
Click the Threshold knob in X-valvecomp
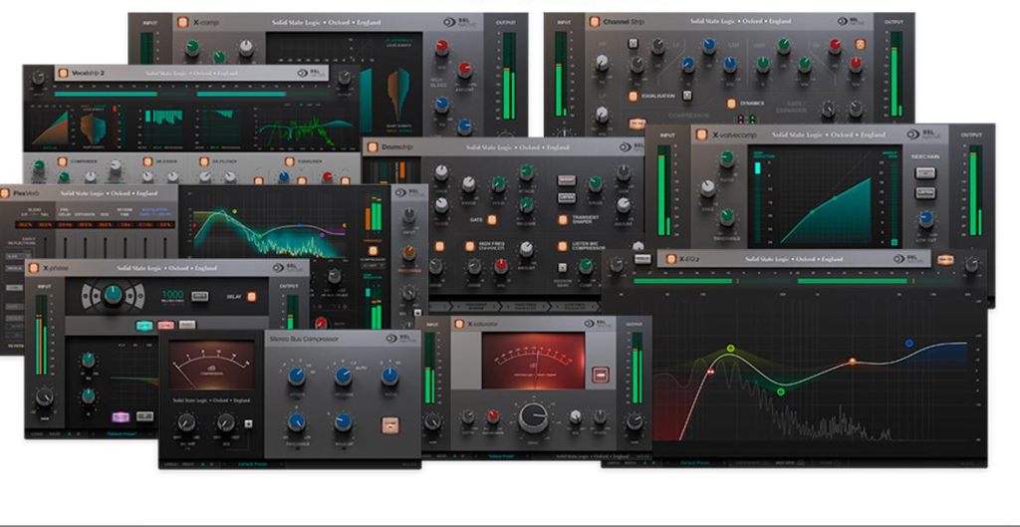pyautogui.click(x=727, y=218)
